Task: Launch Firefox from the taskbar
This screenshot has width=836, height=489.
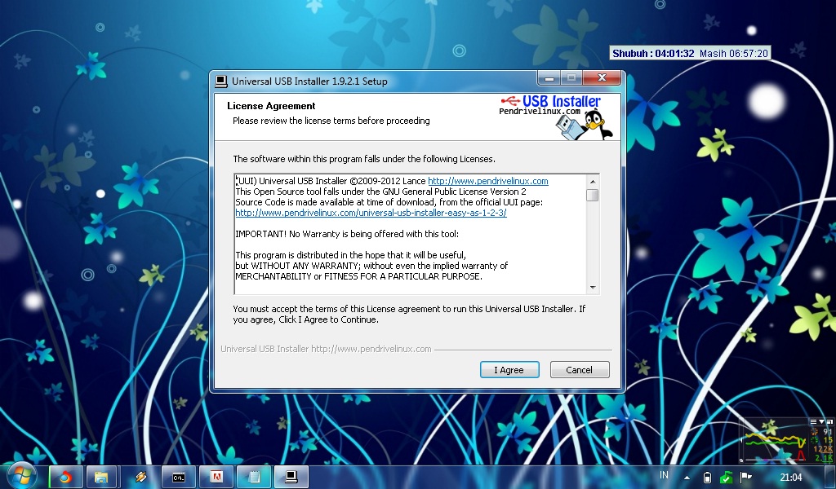Action: coord(64,477)
